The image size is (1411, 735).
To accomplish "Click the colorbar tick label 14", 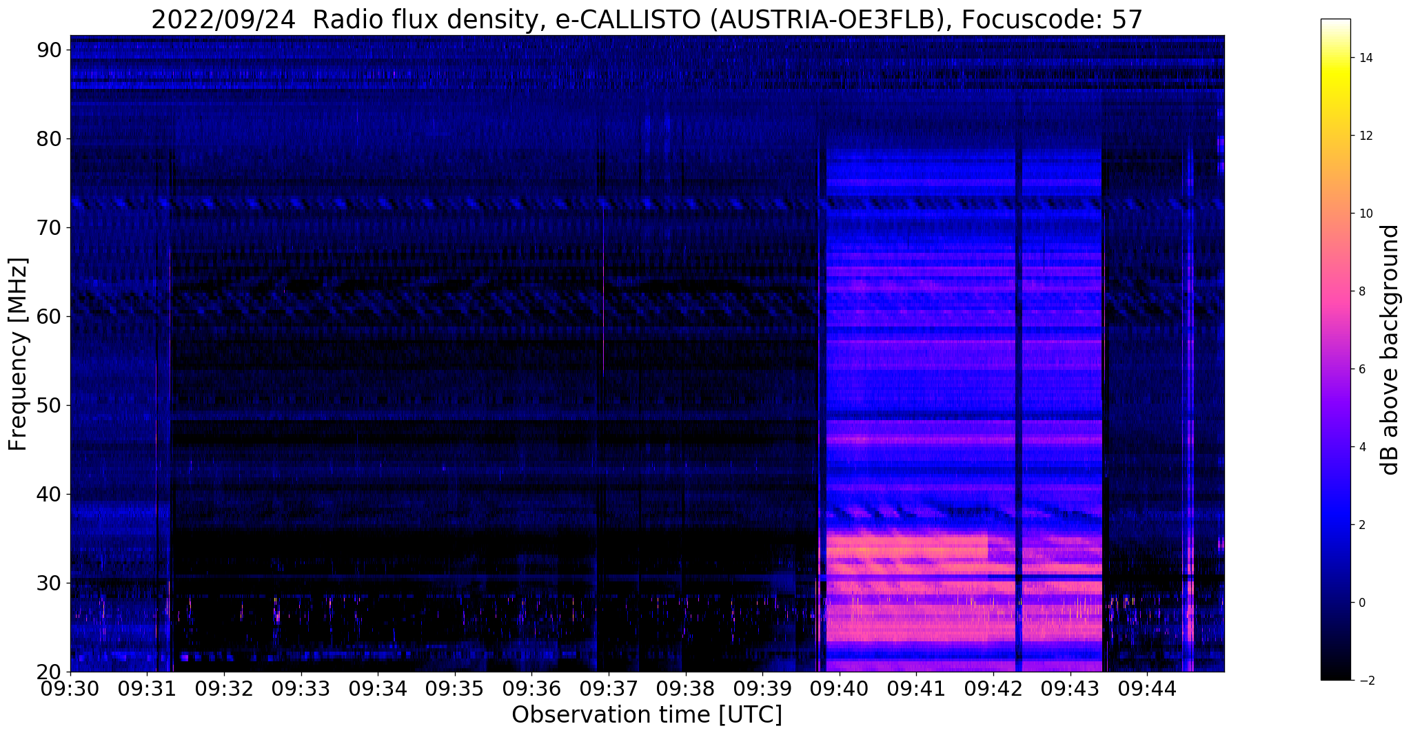I will pos(1365,58).
